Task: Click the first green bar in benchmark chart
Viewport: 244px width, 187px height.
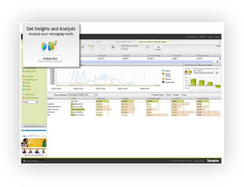Action: pos(193,82)
